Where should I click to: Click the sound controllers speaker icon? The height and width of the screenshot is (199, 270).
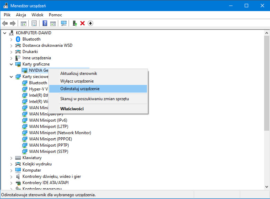[18, 176]
